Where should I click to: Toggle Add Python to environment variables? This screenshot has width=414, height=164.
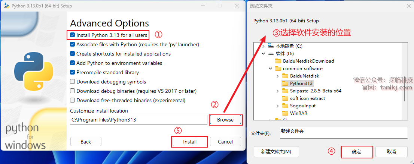coord(73,63)
